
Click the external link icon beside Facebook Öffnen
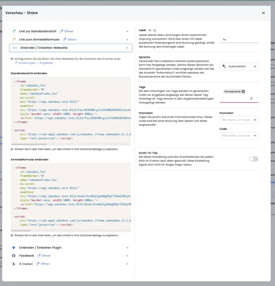[x=39, y=256]
